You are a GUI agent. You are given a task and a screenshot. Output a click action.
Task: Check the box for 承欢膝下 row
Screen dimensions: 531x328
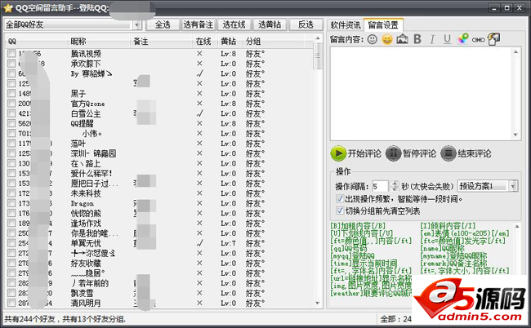[11, 63]
